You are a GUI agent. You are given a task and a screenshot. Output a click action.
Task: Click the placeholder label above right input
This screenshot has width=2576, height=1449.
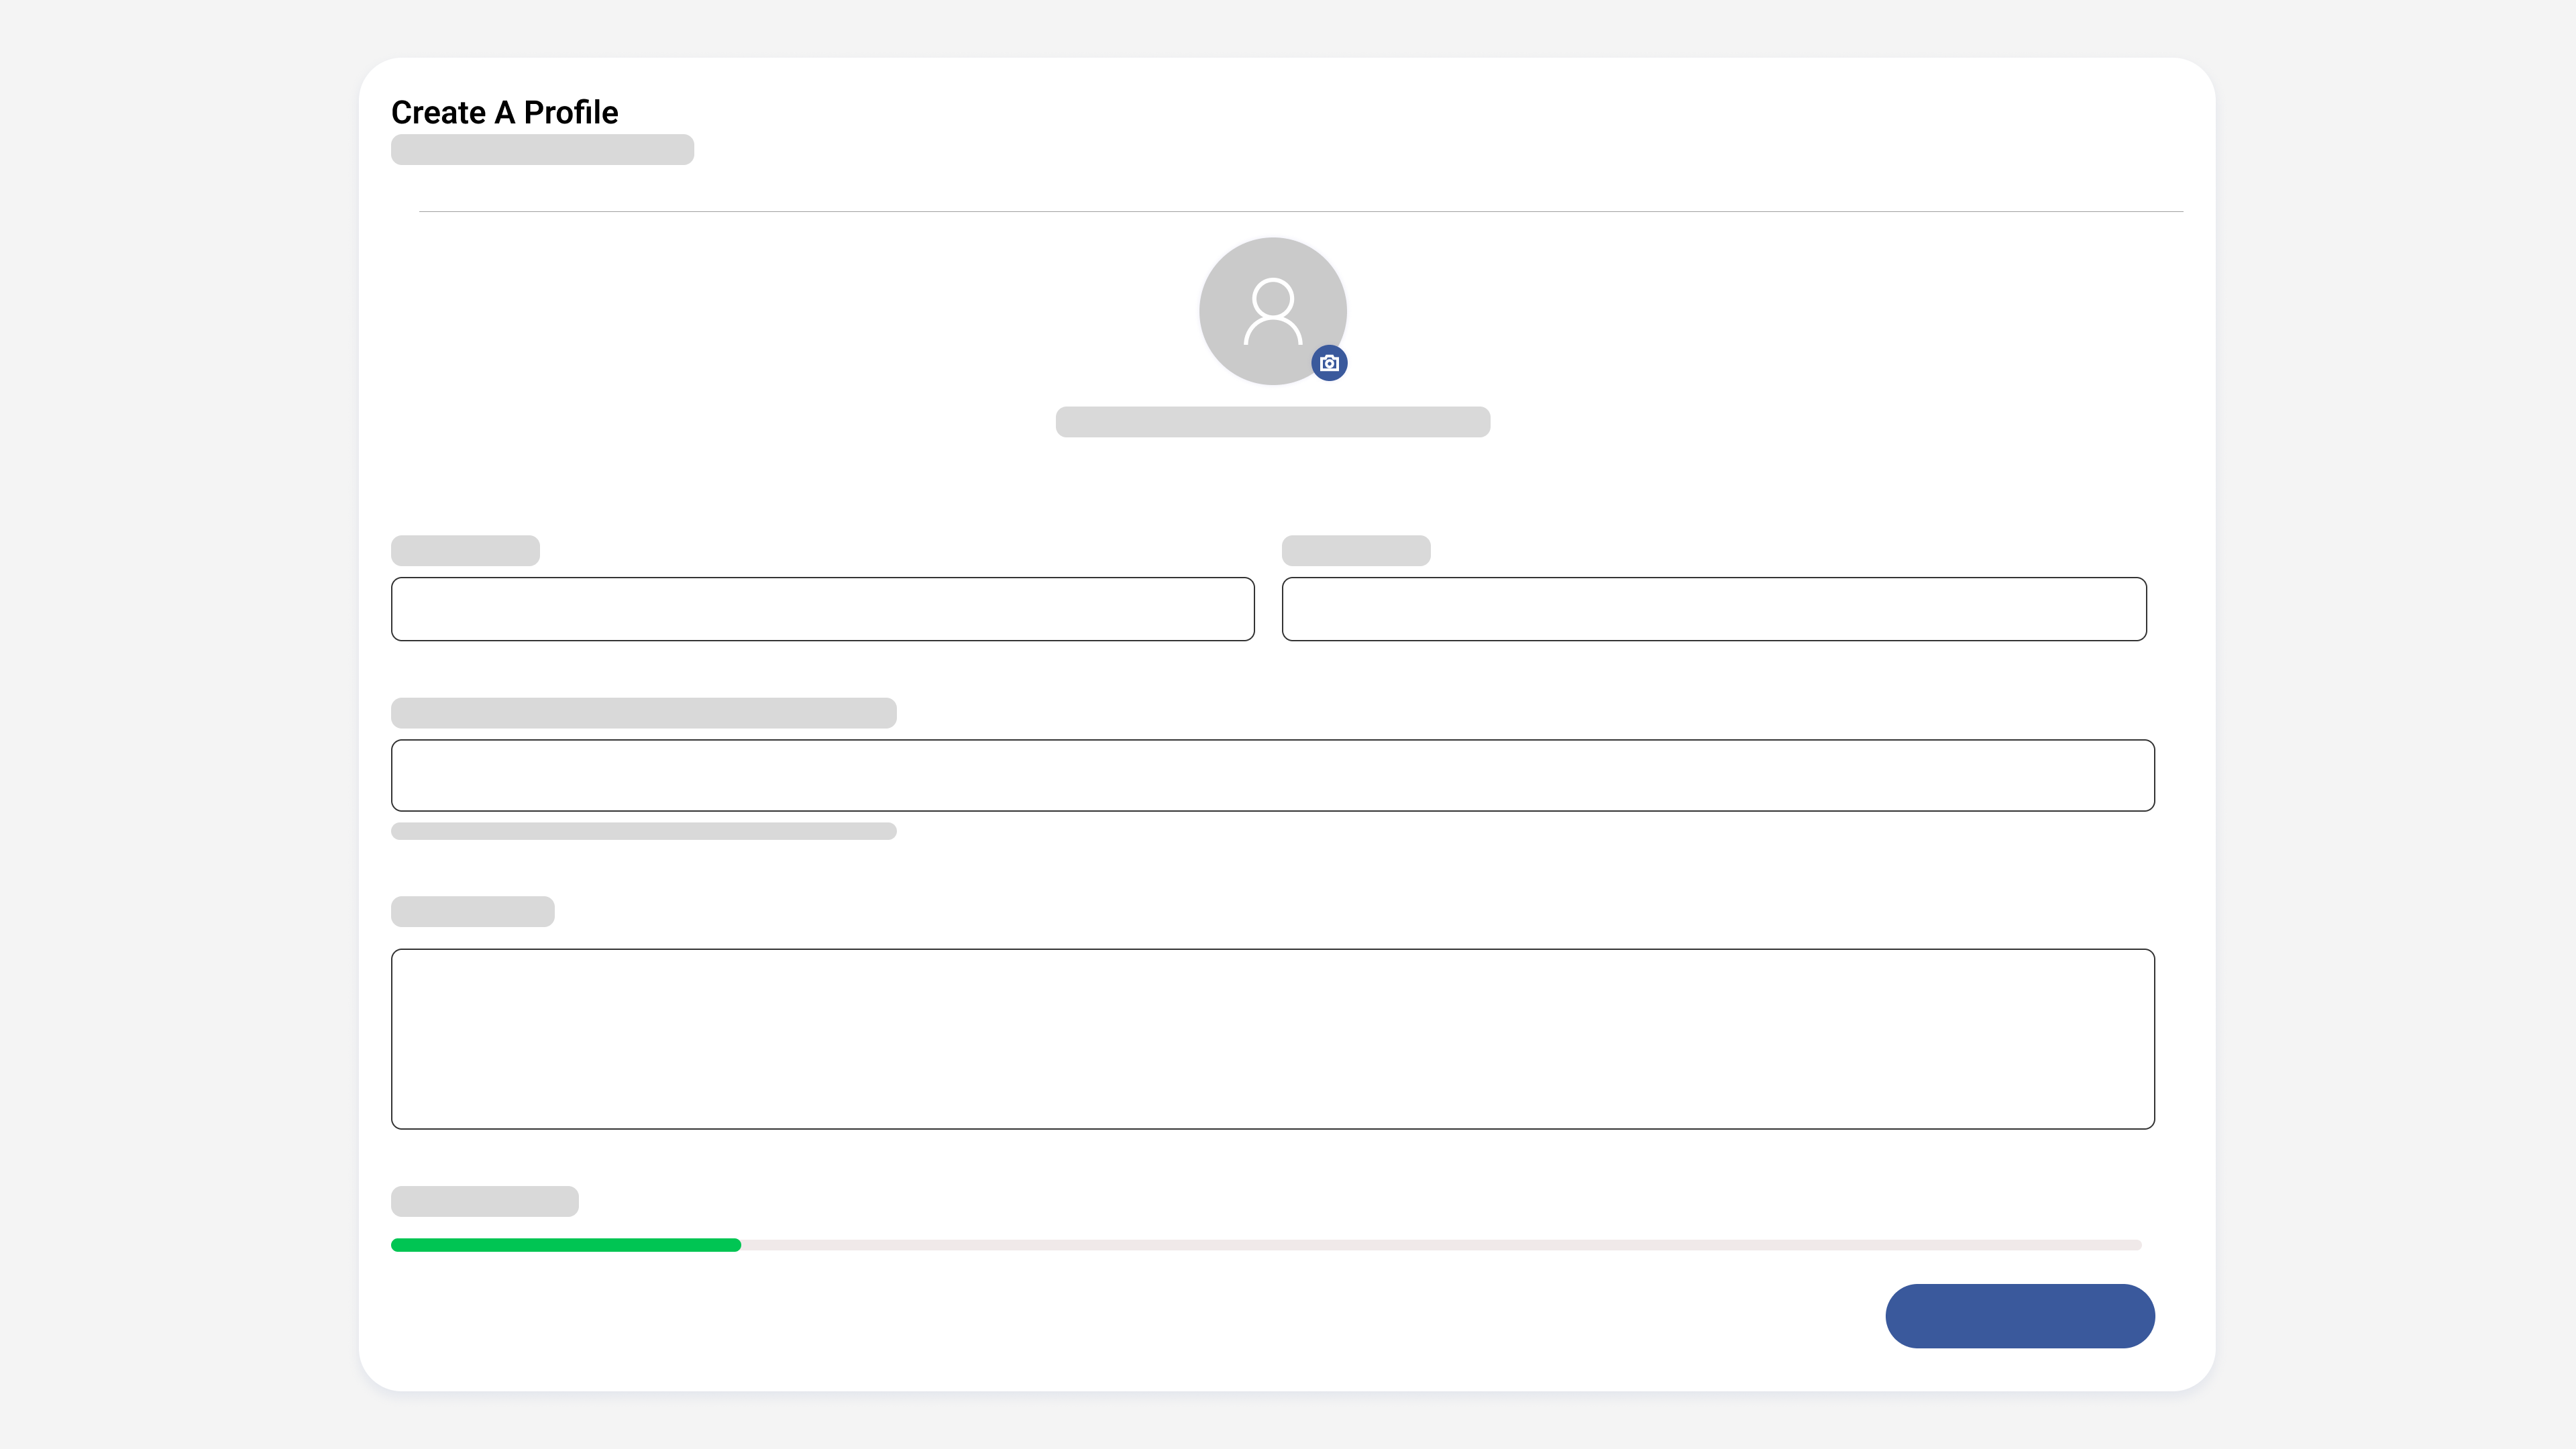click(1356, 551)
